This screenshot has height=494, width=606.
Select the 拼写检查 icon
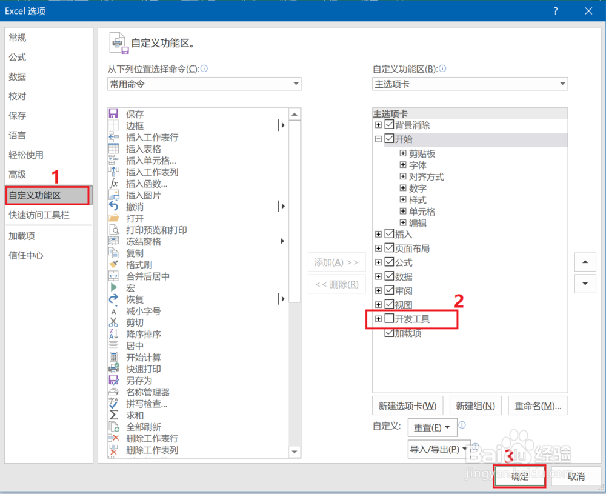pos(113,404)
